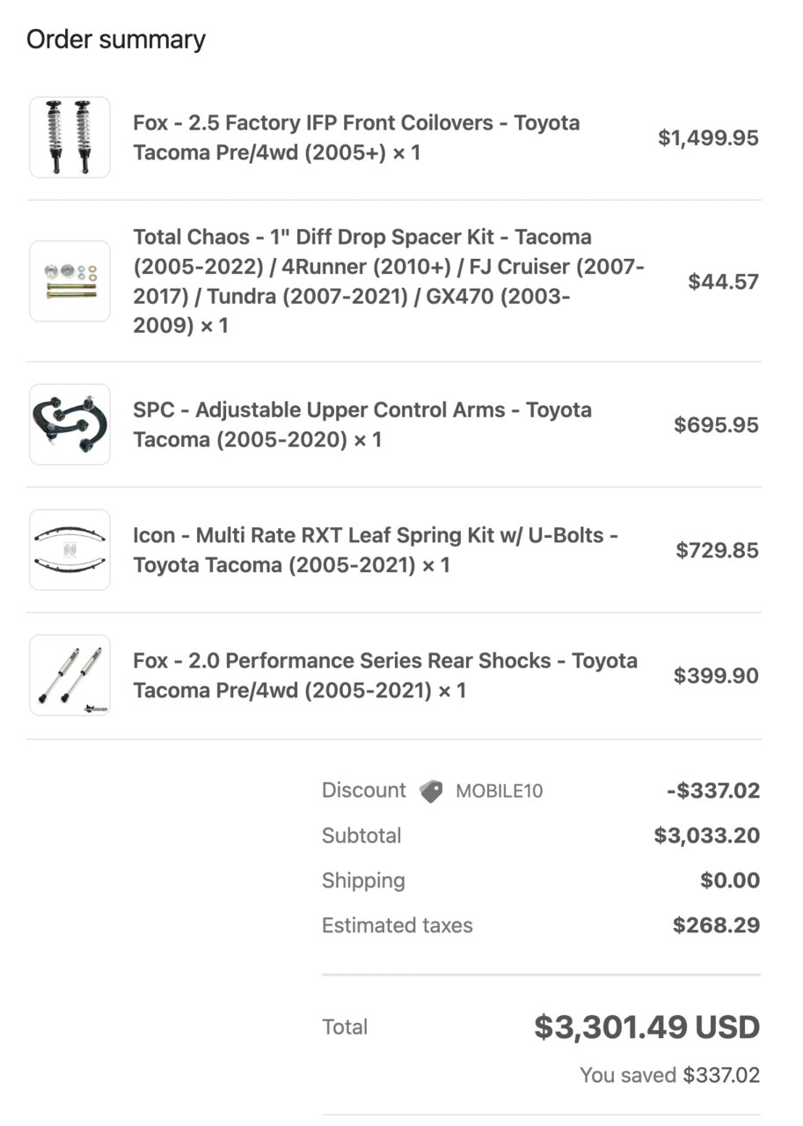Click the $3,033.20 subtotal amount
Screen dimensions: 803x1126
tap(707, 835)
